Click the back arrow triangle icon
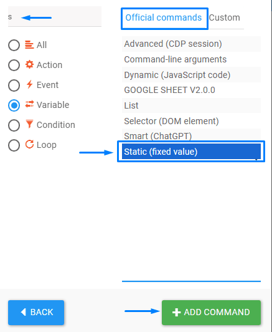 coord(24,312)
